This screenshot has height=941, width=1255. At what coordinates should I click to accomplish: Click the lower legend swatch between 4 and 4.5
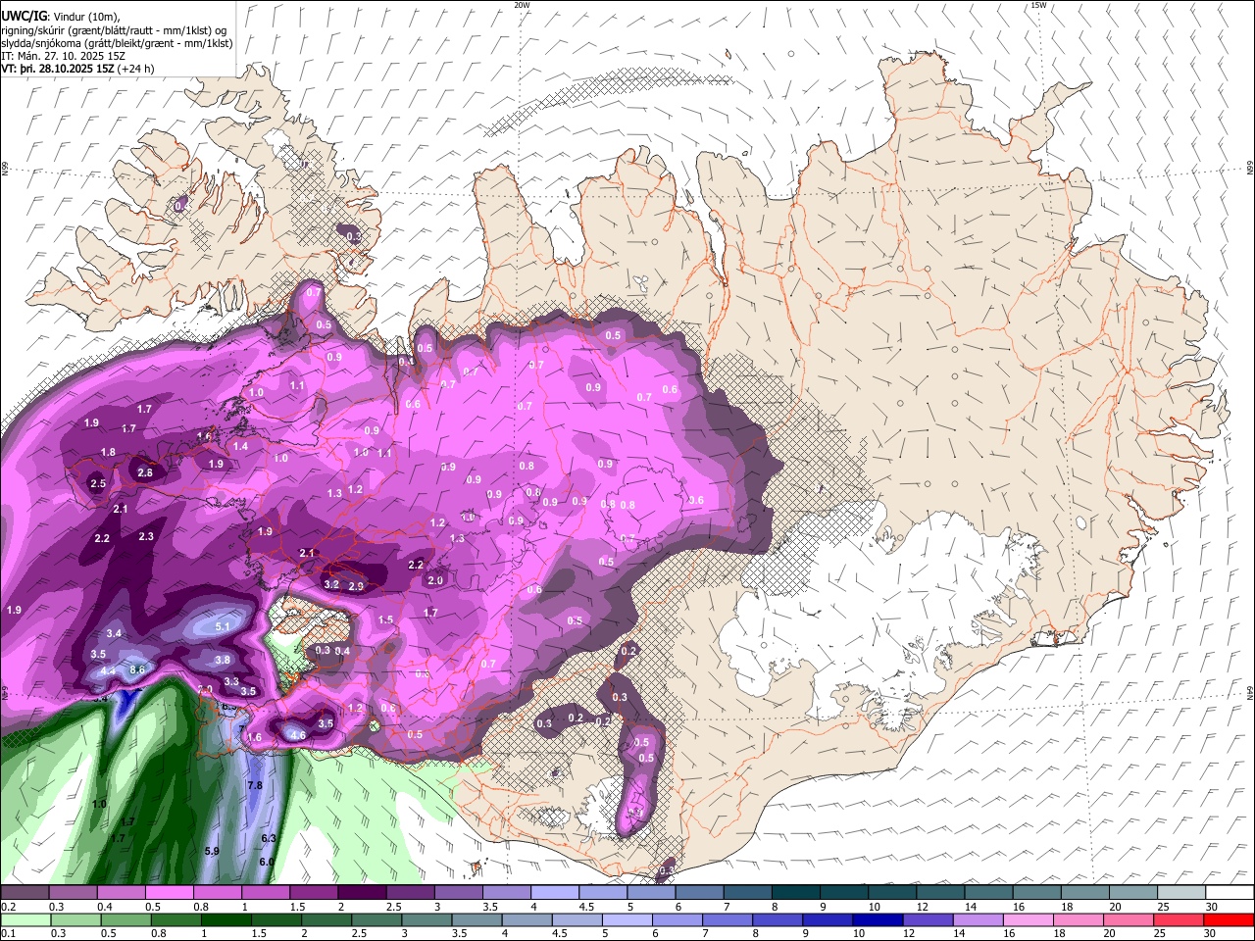pos(527,920)
